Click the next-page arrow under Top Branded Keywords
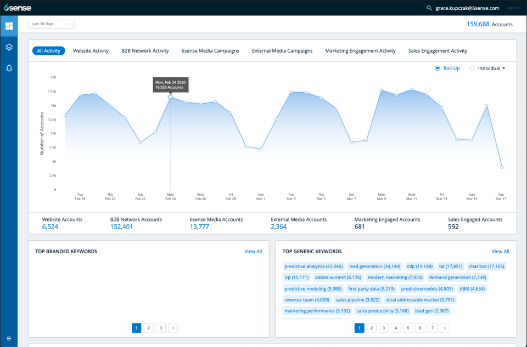Viewport: 527px width, 347px height. click(x=172, y=327)
